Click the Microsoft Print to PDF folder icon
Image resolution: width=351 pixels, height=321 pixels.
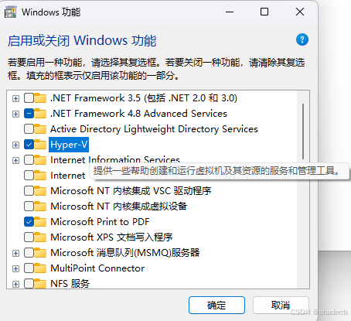[x=40, y=222]
